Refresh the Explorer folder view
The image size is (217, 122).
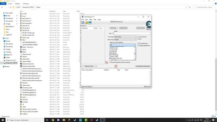point(190,7)
